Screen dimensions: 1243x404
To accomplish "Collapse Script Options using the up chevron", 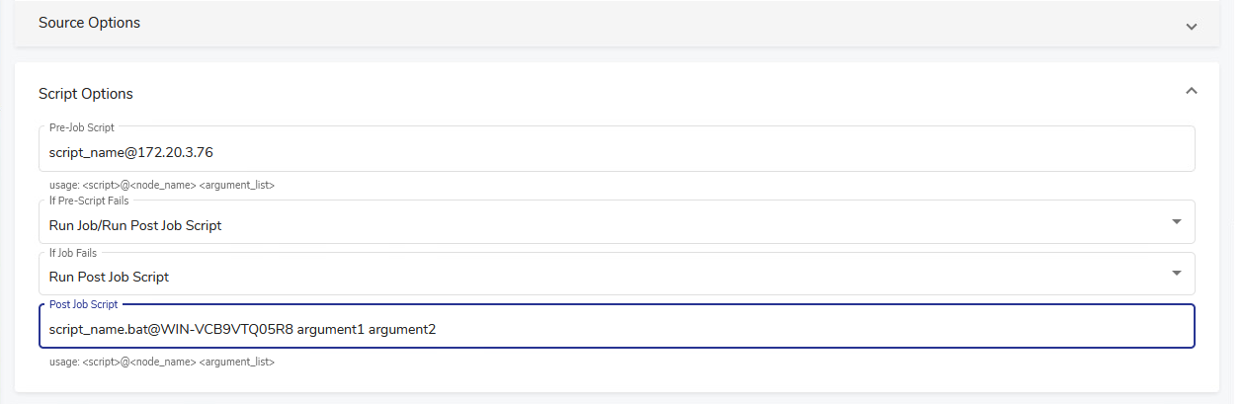I will 1191,91.
